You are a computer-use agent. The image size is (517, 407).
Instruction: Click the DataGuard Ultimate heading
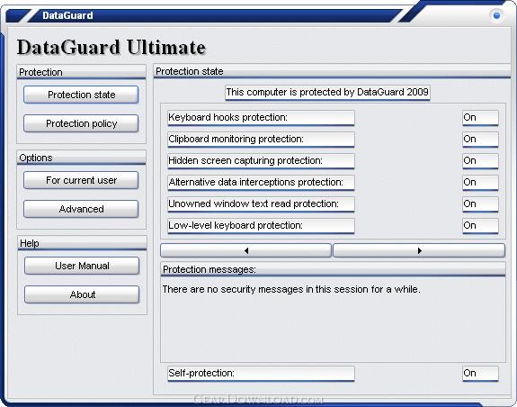[x=111, y=47]
